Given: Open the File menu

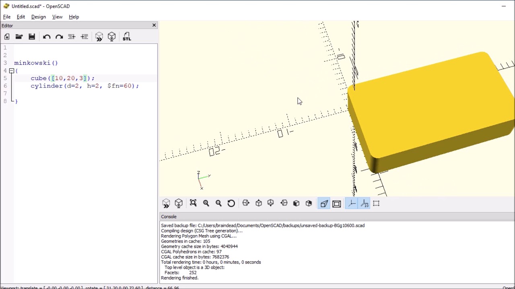Looking at the screenshot, I should tap(7, 17).
